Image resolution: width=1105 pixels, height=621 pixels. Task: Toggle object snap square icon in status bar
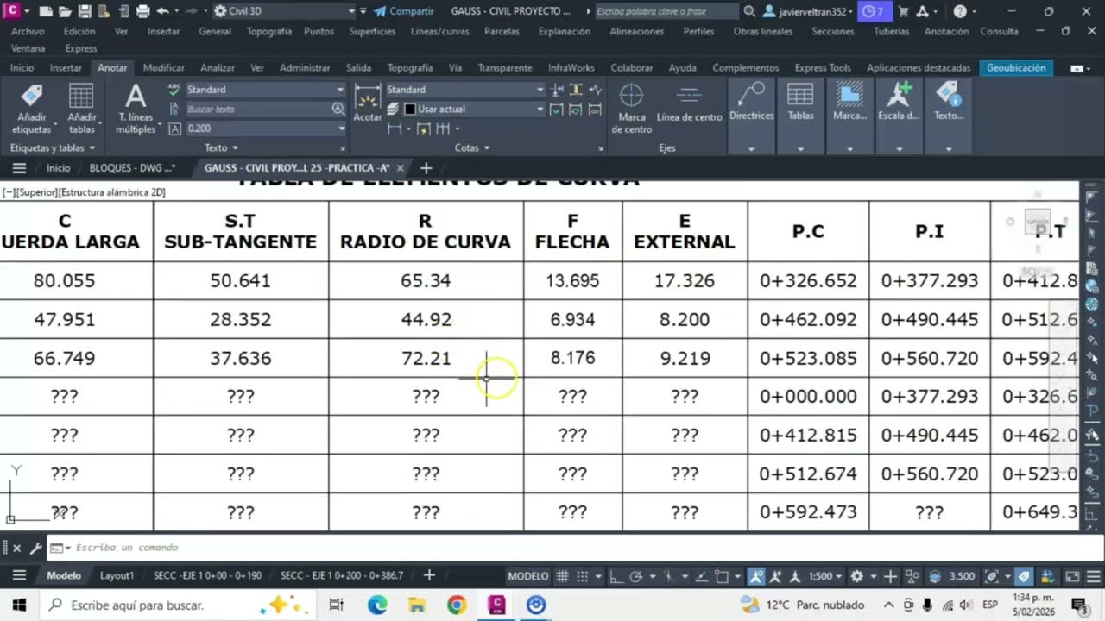coord(723,576)
